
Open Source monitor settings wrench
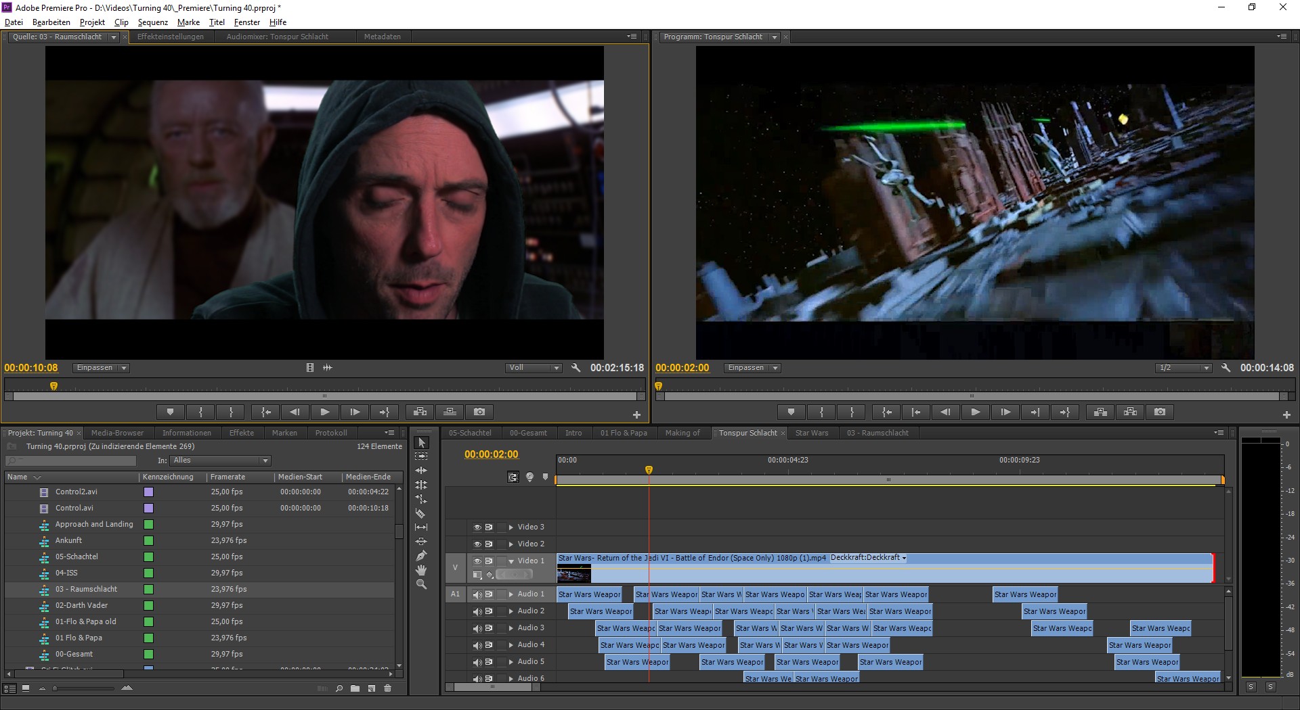click(576, 368)
